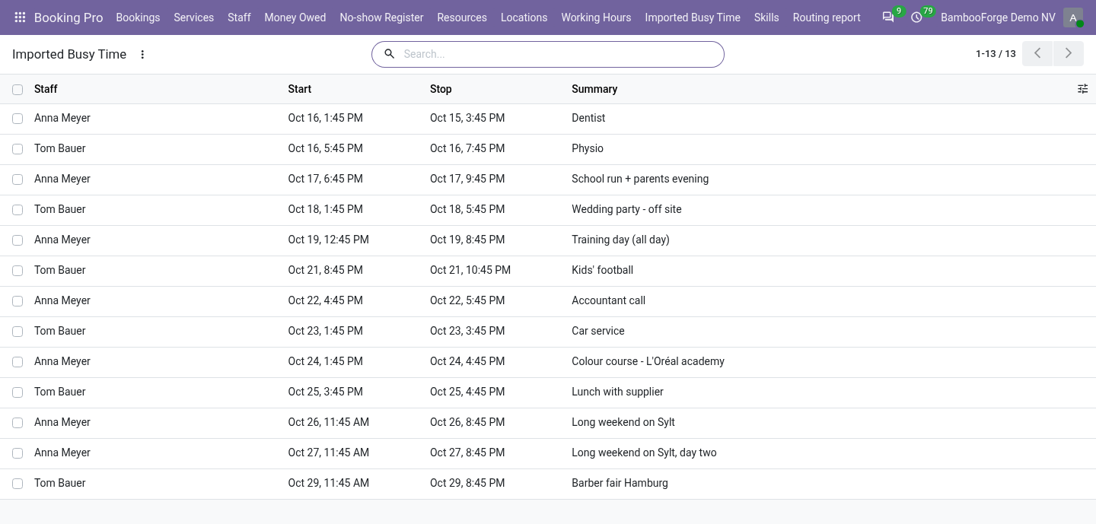Sort by the Start column header
The image size is (1096, 524).
click(x=300, y=89)
